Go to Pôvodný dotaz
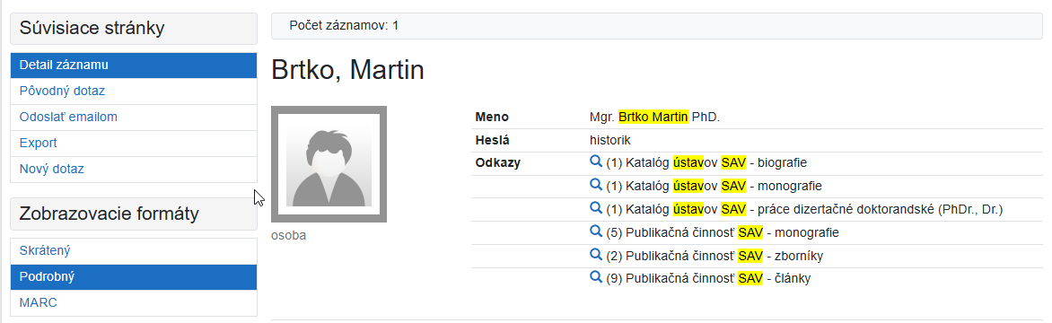1052x323 pixels. pyautogui.click(x=134, y=92)
